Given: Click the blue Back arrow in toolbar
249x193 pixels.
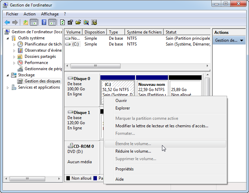Looking at the screenshot, I should pyautogui.click(x=7, y=23).
